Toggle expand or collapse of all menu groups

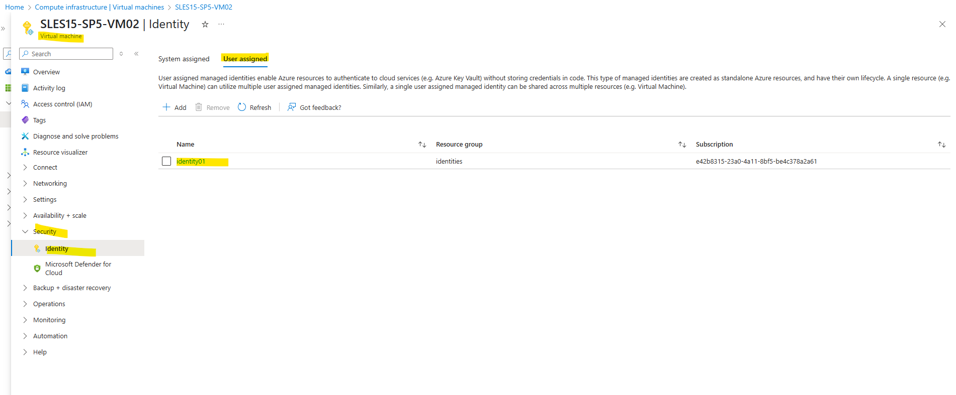click(121, 54)
